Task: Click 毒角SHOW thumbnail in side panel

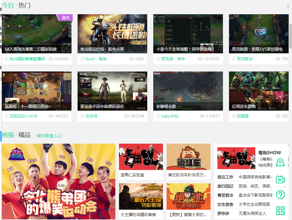Action: (236, 158)
